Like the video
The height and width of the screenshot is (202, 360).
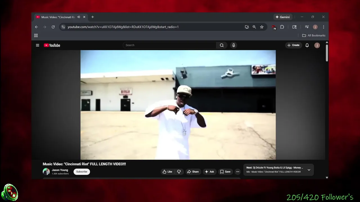pos(167,172)
